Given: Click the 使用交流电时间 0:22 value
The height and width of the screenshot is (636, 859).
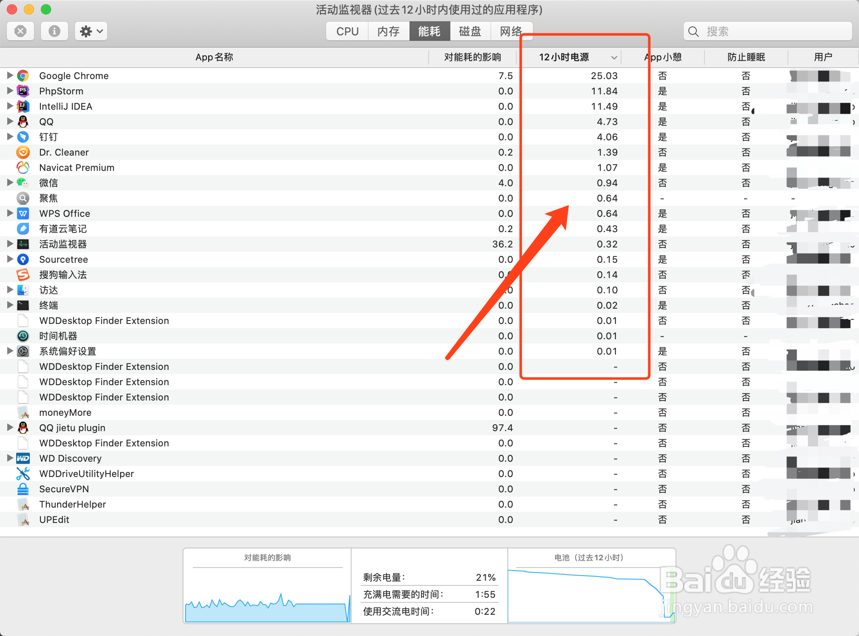Looking at the screenshot, I should pos(485,611).
